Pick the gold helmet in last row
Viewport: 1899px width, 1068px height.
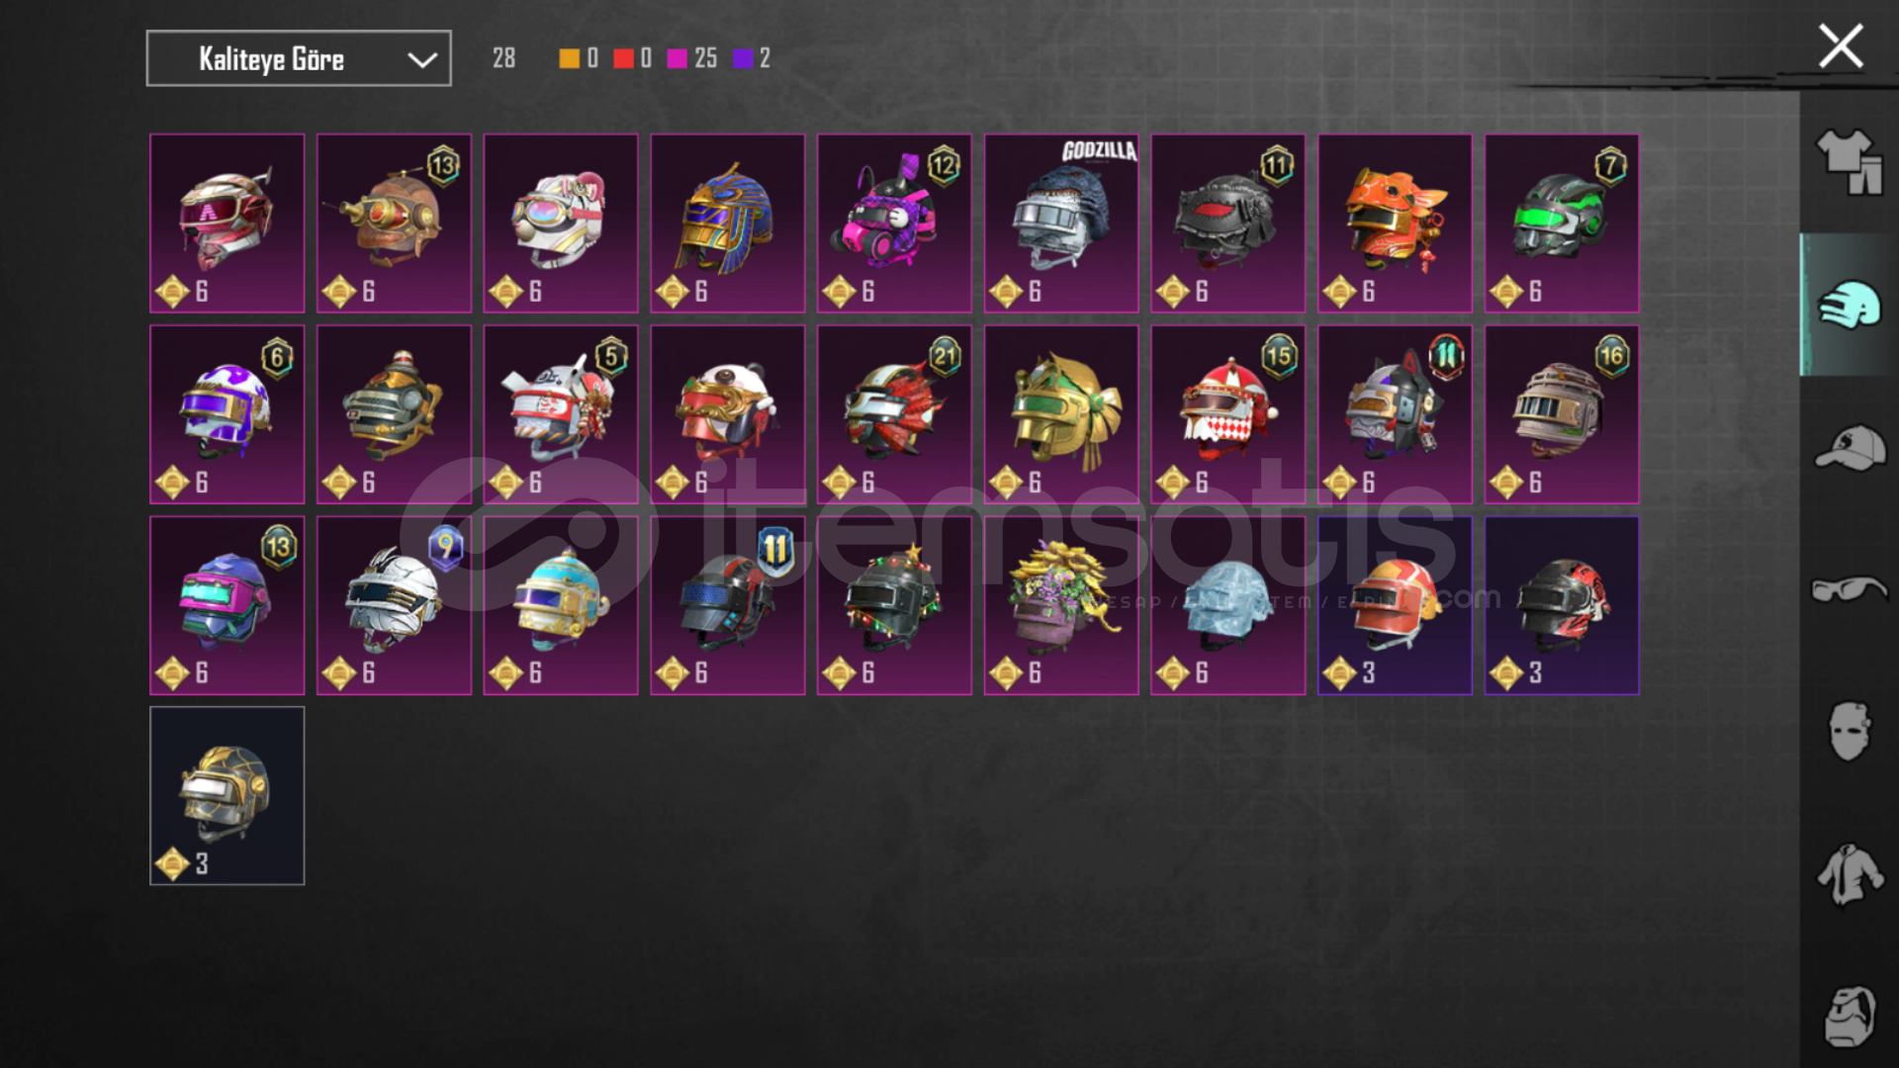[x=227, y=795]
